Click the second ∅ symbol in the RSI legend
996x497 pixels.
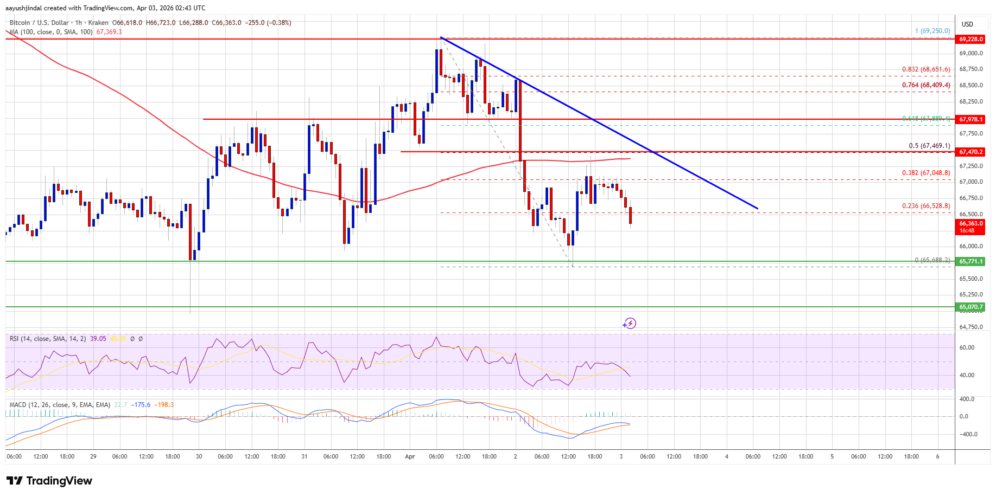(141, 339)
